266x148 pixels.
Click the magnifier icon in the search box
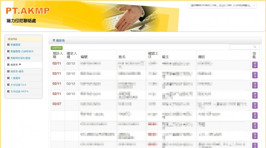(255, 47)
